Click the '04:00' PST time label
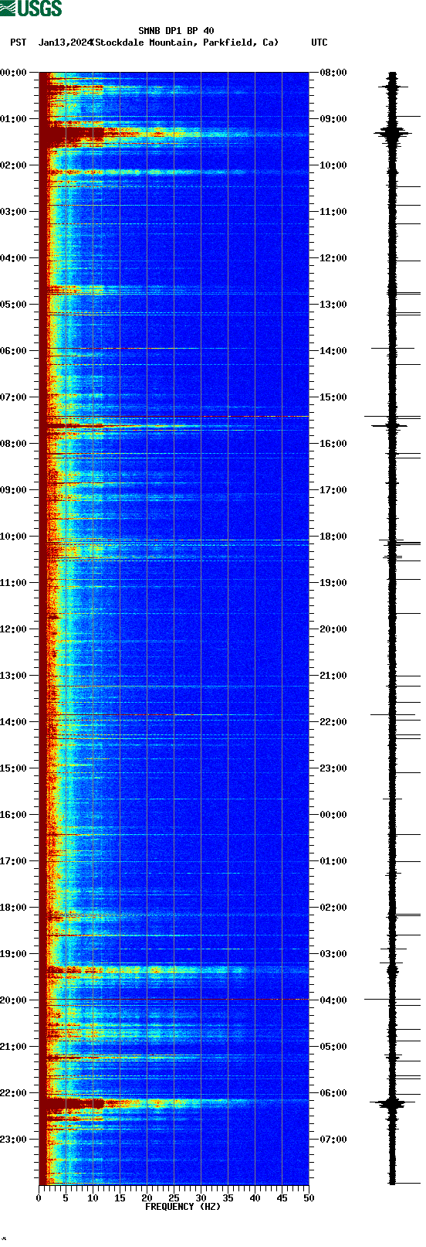426x1247 pixels. (x=13, y=258)
